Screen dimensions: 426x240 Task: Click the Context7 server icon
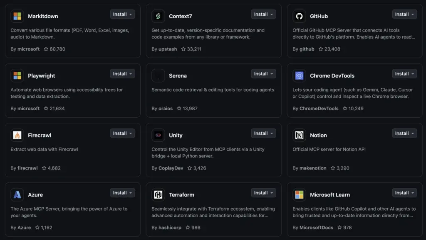(158, 16)
